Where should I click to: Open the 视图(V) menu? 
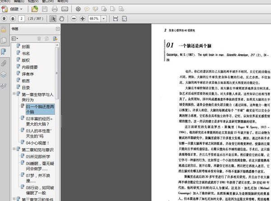tap(33, 1)
